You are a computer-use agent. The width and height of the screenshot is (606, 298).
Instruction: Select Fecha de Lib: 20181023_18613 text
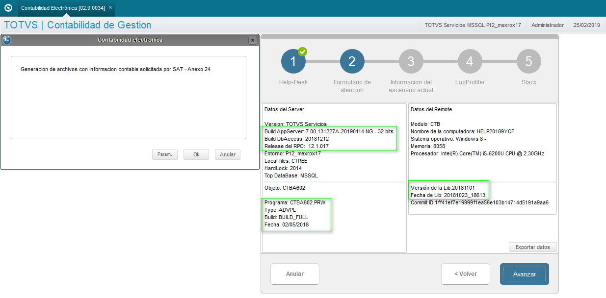click(448, 195)
